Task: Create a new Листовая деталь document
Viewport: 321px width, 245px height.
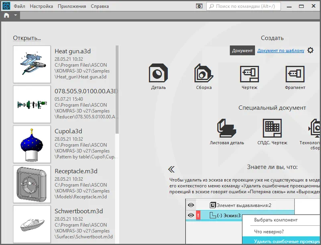Action: pos(227,132)
